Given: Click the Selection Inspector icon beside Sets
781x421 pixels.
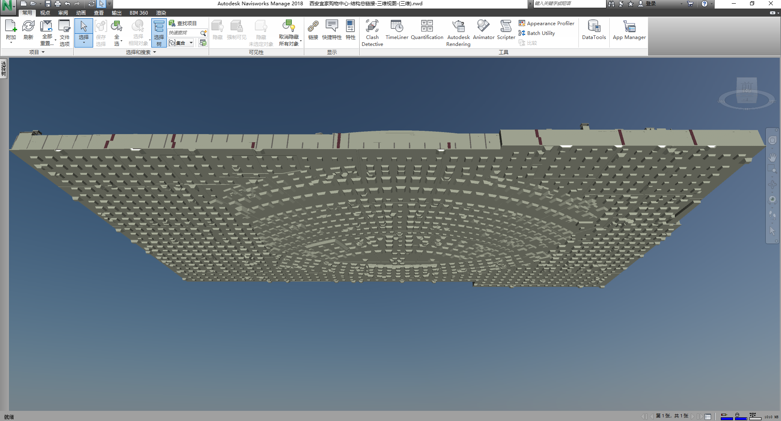Looking at the screenshot, I should click(x=203, y=43).
